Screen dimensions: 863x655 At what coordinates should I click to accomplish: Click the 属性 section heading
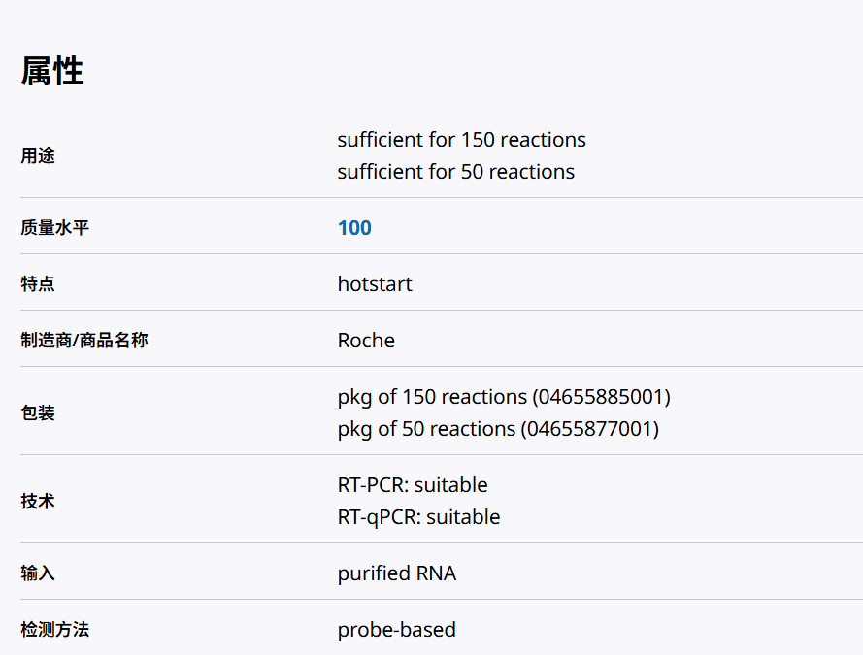pos(52,72)
